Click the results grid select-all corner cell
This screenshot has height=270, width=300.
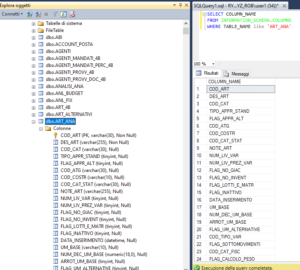(200, 82)
